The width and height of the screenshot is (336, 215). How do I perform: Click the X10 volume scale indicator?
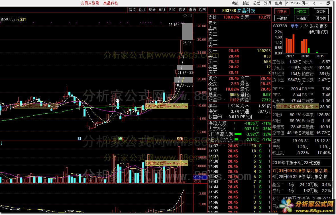click(197, 181)
